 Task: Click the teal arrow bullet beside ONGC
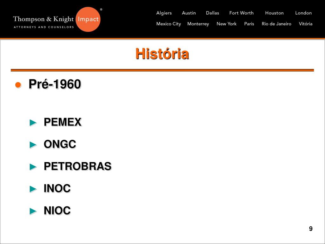(x=33, y=145)
